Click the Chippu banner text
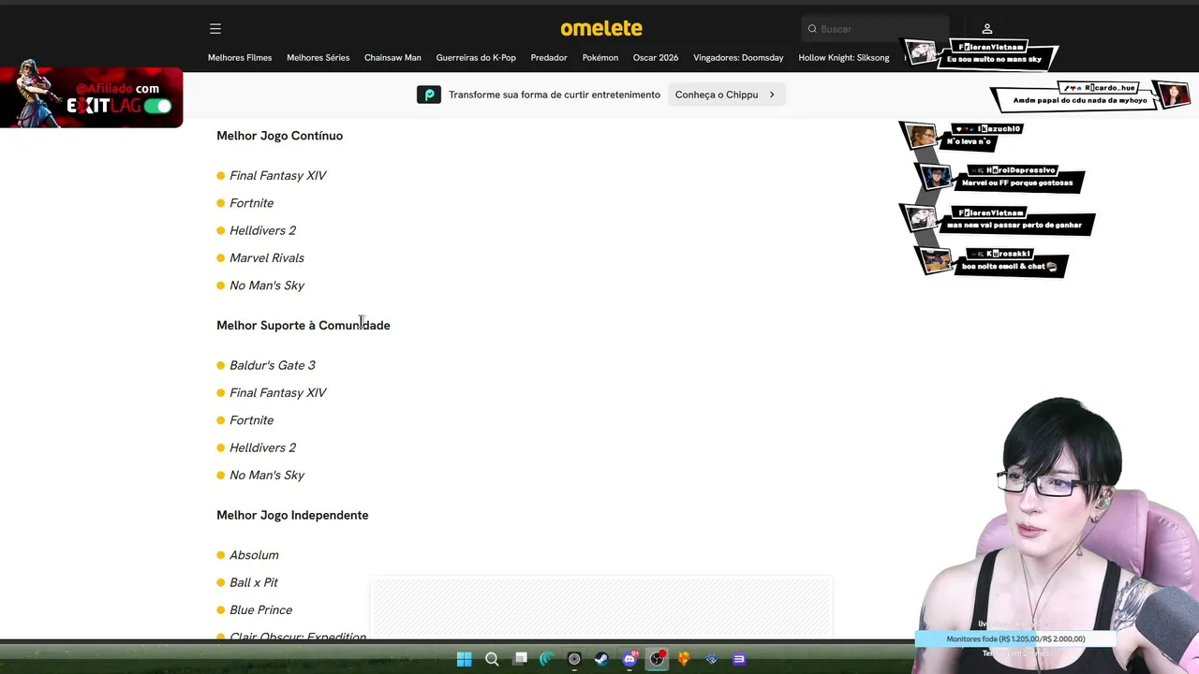 (555, 95)
